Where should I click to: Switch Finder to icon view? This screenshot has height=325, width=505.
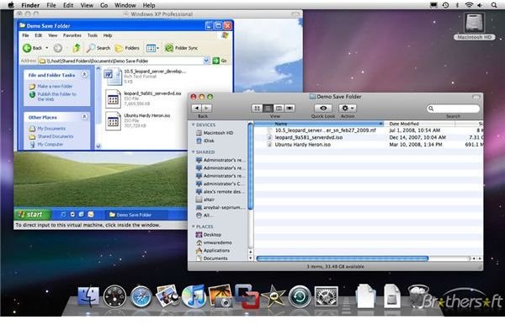[257, 109]
